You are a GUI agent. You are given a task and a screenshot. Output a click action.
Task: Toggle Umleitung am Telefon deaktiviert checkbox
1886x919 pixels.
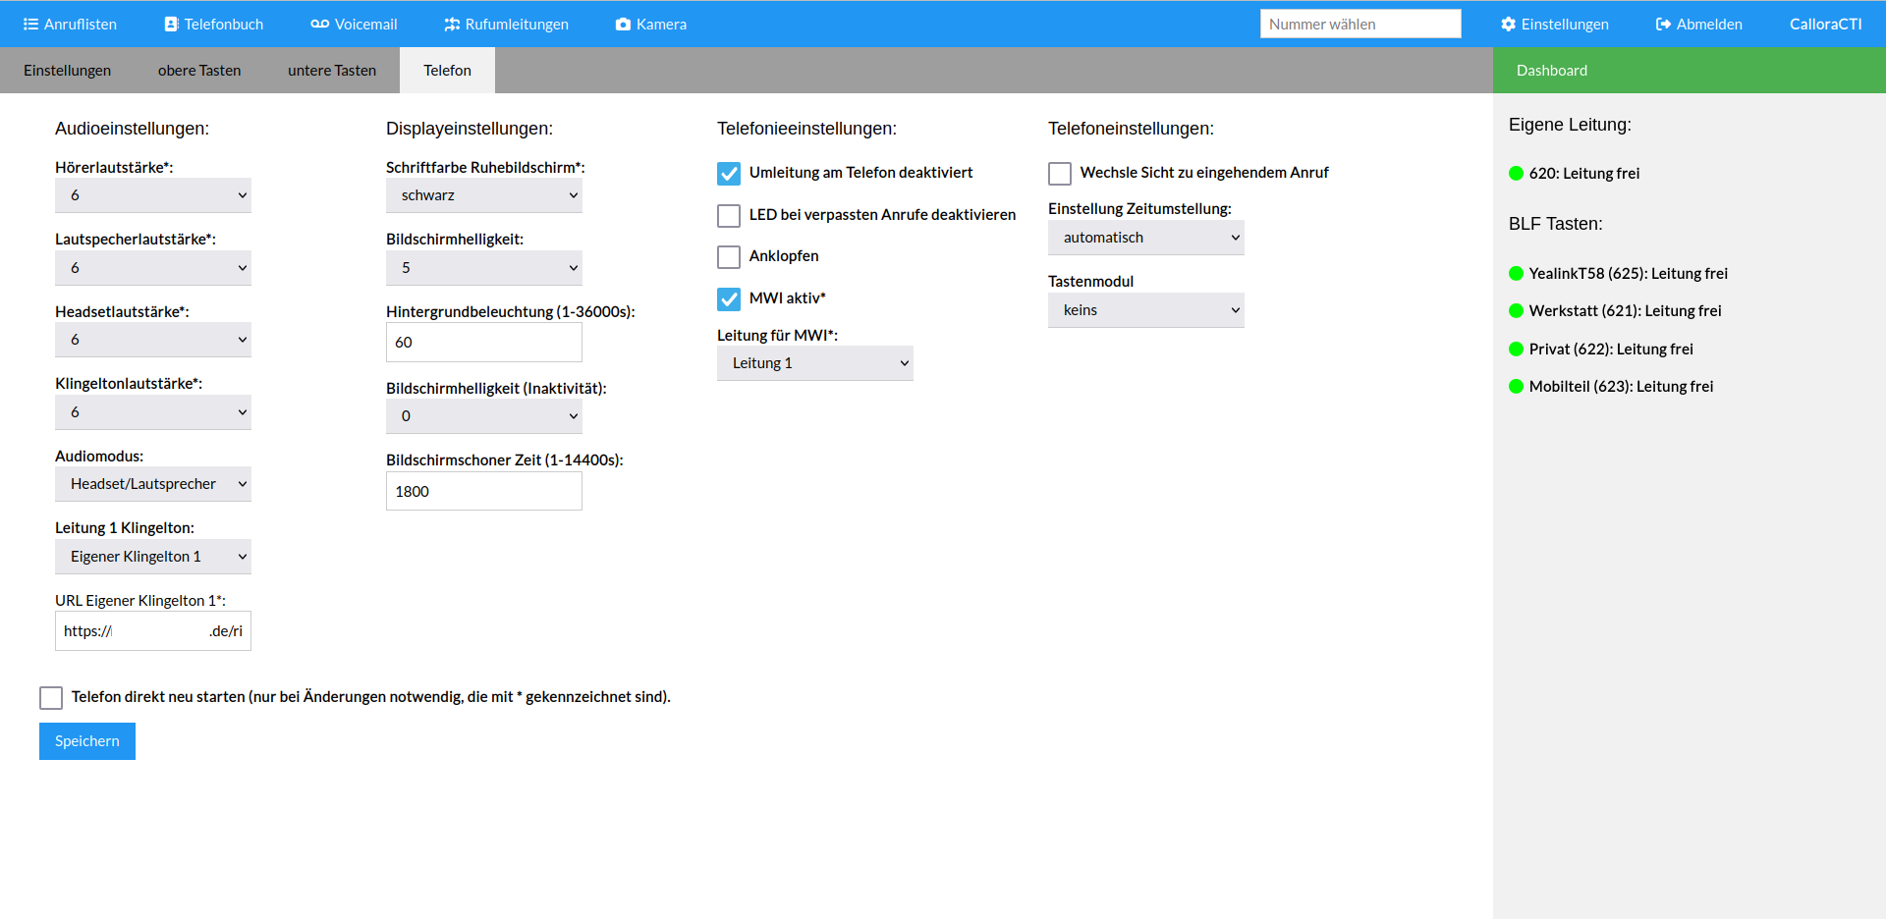(x=729, y=174)
